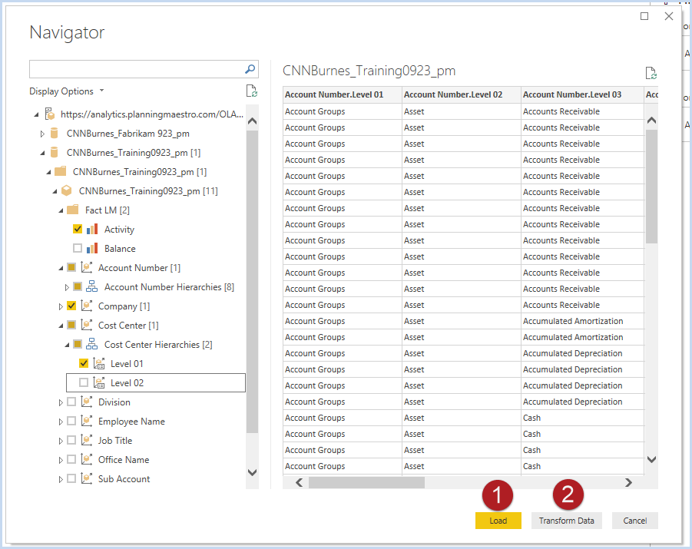This screenshot has height=549, width=692.
Task: Expand the Company node
Action: (61, 306)
